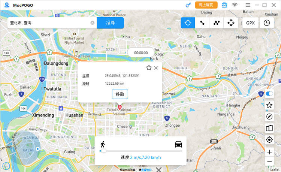Select the multi-spot route mode icon
Screen dimensions: 281x172
[217, 23]
